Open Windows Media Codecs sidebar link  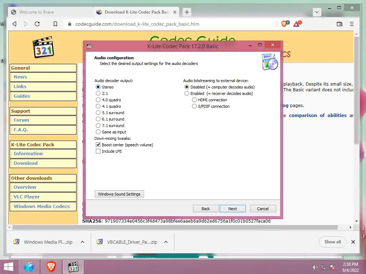tap(43, 206)
